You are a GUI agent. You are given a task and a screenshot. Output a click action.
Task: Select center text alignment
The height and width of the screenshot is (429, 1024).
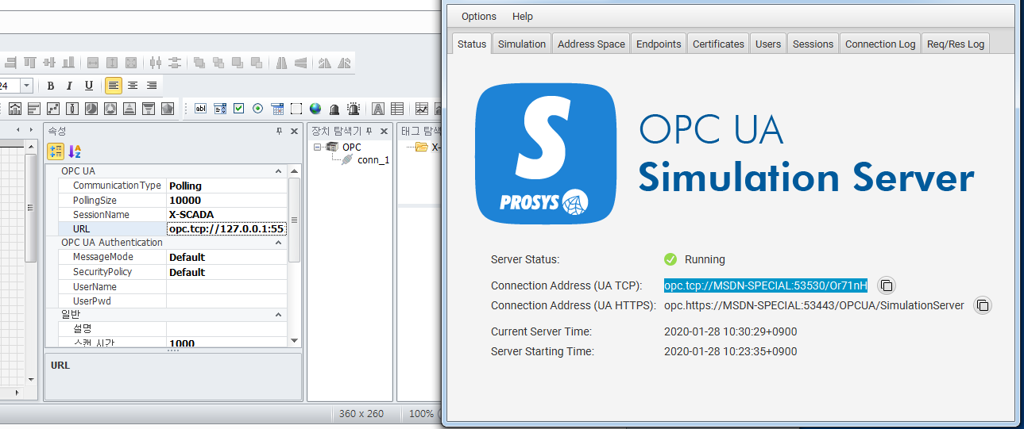point(133,86)
